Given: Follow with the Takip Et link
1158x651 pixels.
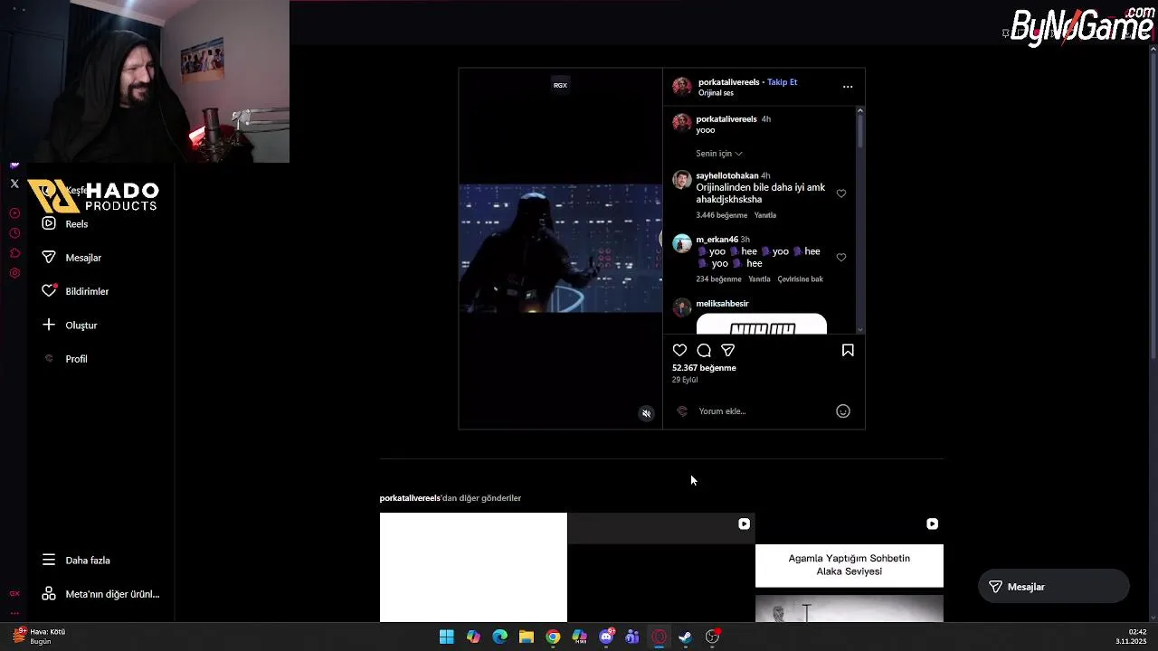Looking at the screenshot, I should (x=783, y=82).
